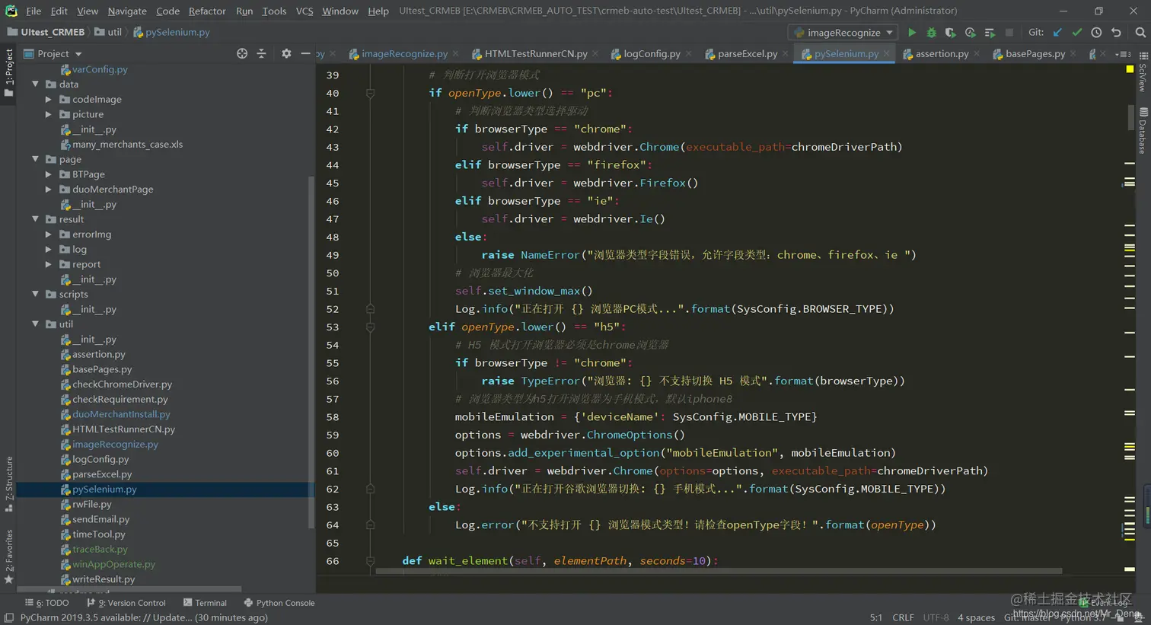Open sendEmail.py in the project tree
The width and height of the screenshot is (1151, 625).
(100, 519)
